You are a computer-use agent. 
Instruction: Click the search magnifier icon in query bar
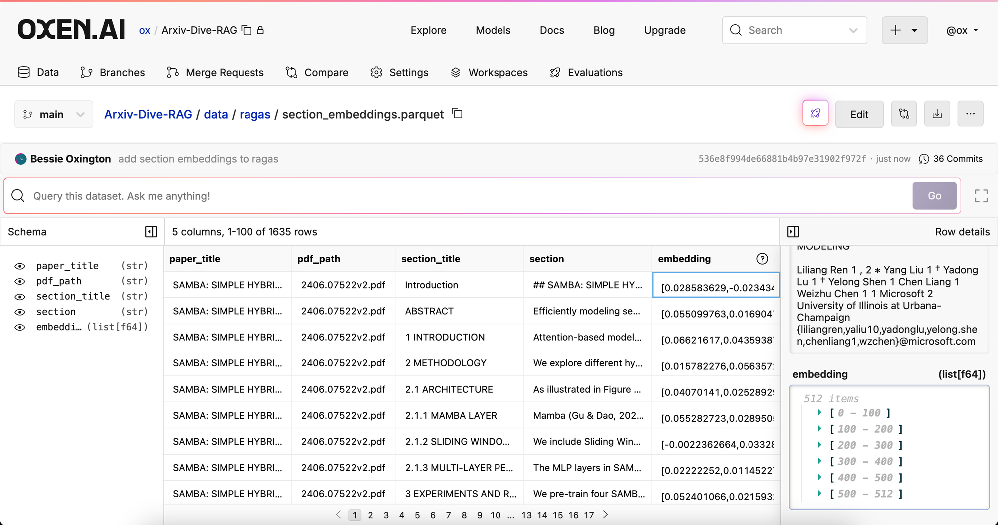click(x=18, y=196)
